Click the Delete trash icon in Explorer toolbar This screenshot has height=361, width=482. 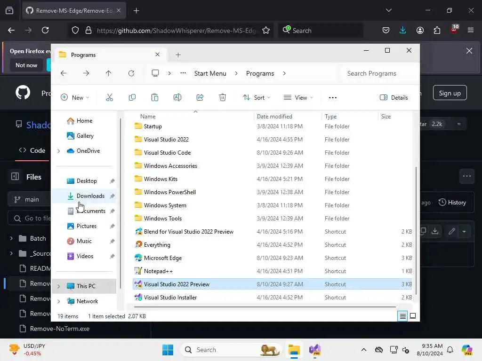point(223,98)
